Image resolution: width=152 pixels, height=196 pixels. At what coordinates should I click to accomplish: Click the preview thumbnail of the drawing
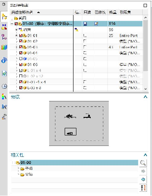pos(79,123)
